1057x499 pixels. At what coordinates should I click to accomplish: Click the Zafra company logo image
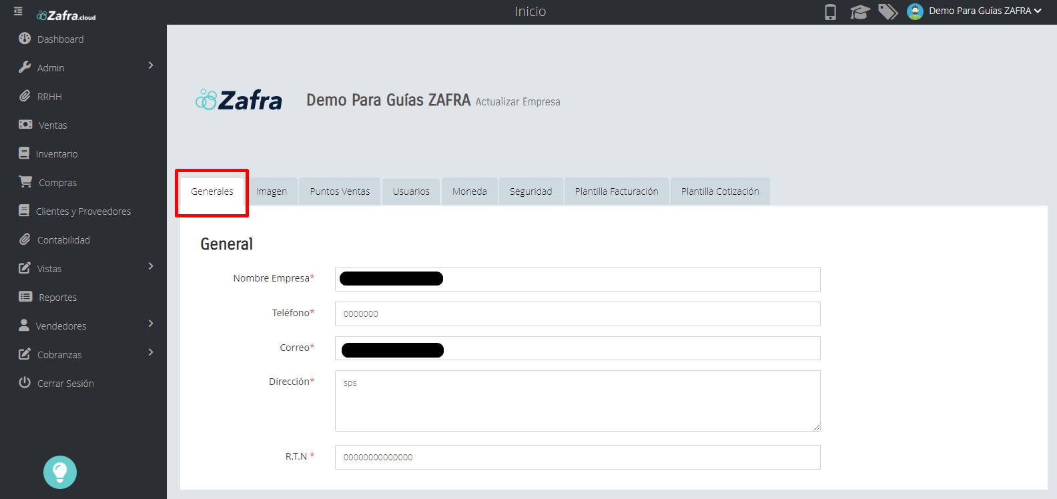(239, 100)
